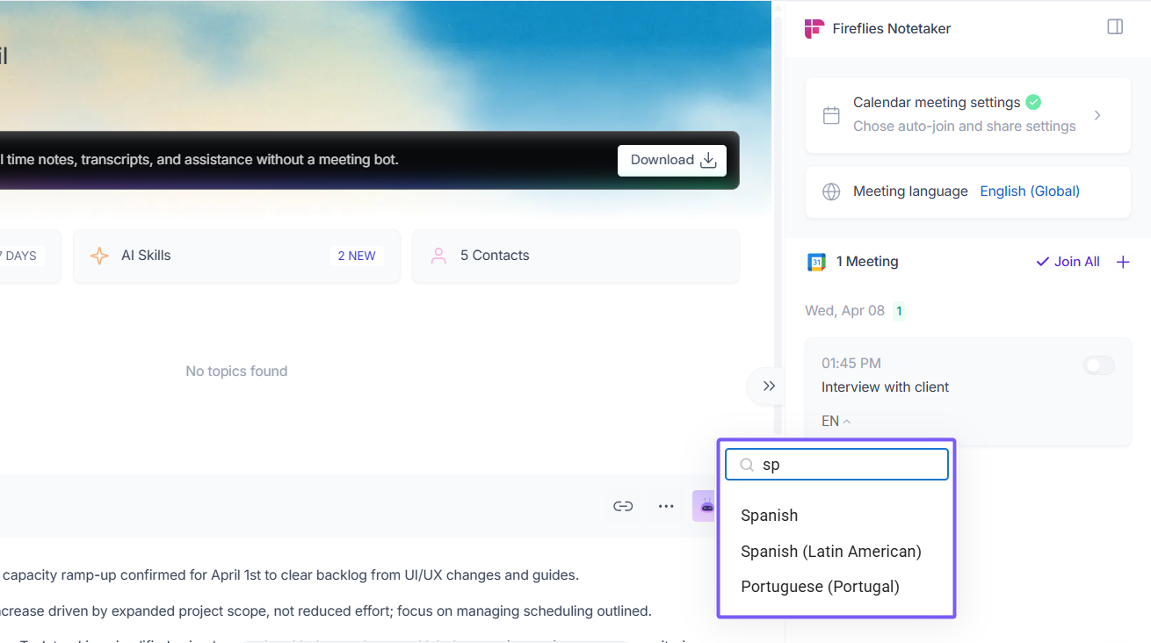
Task: Click the line about expanded project scope
Action: (326, 611)
